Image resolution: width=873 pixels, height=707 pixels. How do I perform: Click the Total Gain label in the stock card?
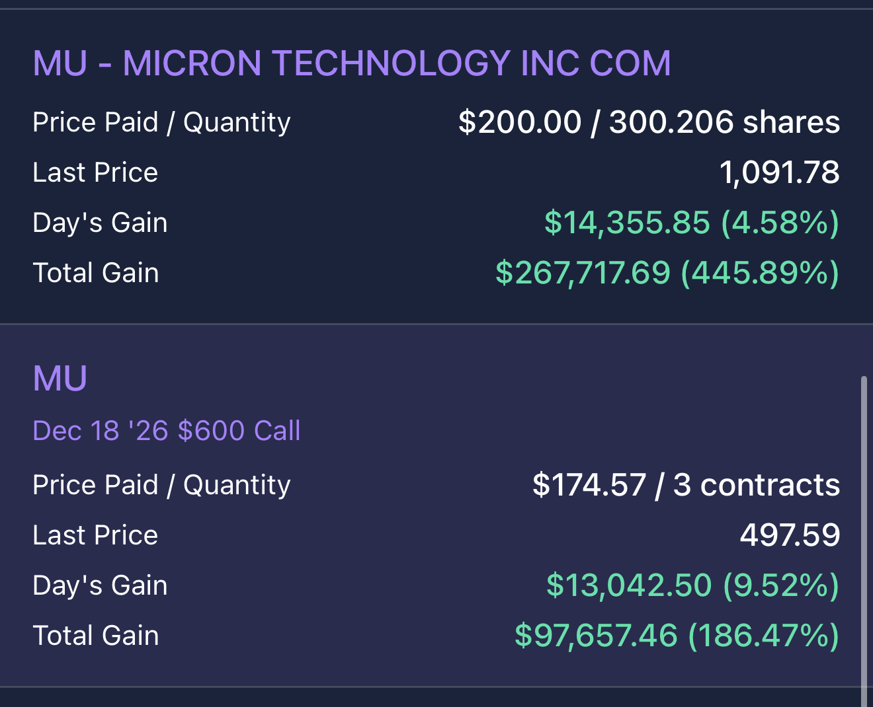click(96, 273)
